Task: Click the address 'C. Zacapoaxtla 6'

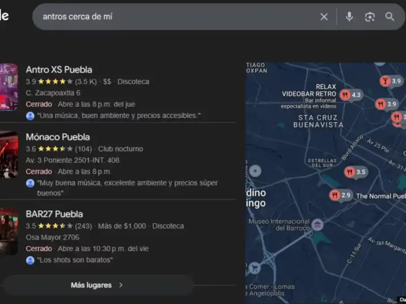Action: [53, 93]
